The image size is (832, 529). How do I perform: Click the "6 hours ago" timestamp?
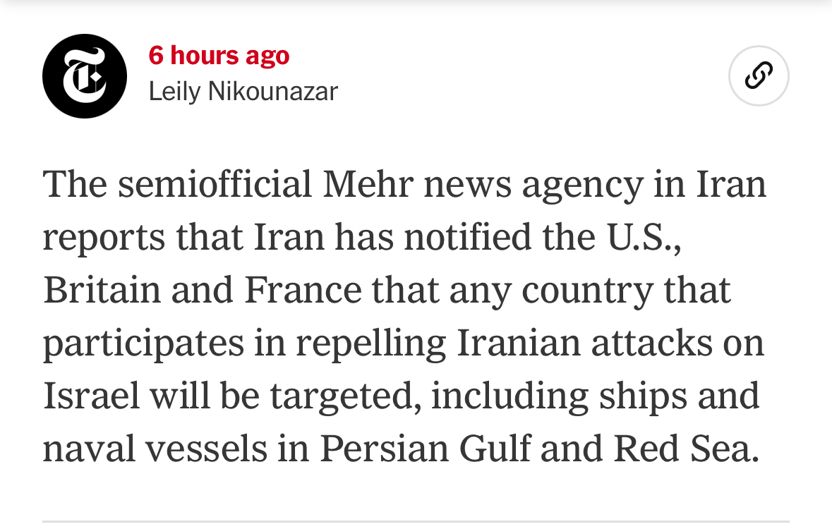pos(219,56)
